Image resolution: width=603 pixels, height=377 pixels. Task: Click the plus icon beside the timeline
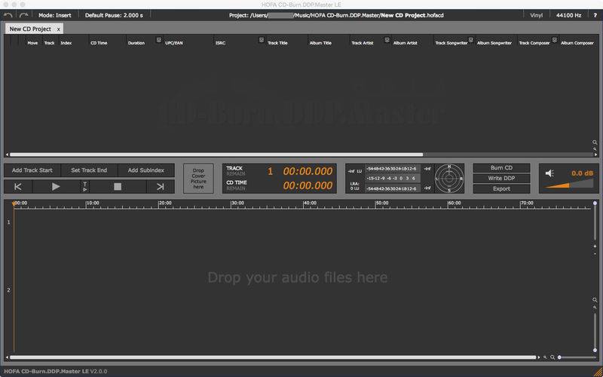(595, 247)
